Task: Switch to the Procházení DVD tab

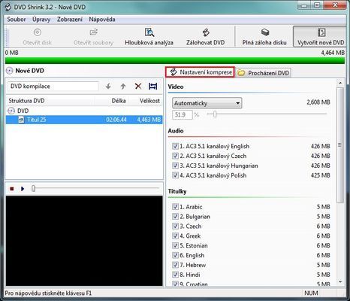Action: tap(264, 73)
